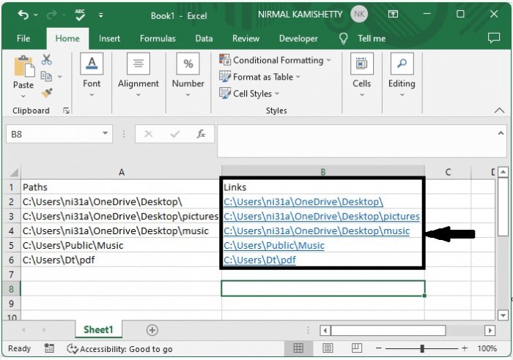The height and width of the screenshot is (360, 513).
Task: Open Format as Table dropdown
Action: point(259,77)
